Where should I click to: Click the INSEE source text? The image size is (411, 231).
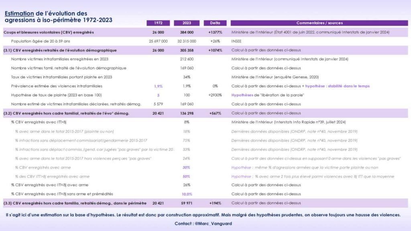236,41
